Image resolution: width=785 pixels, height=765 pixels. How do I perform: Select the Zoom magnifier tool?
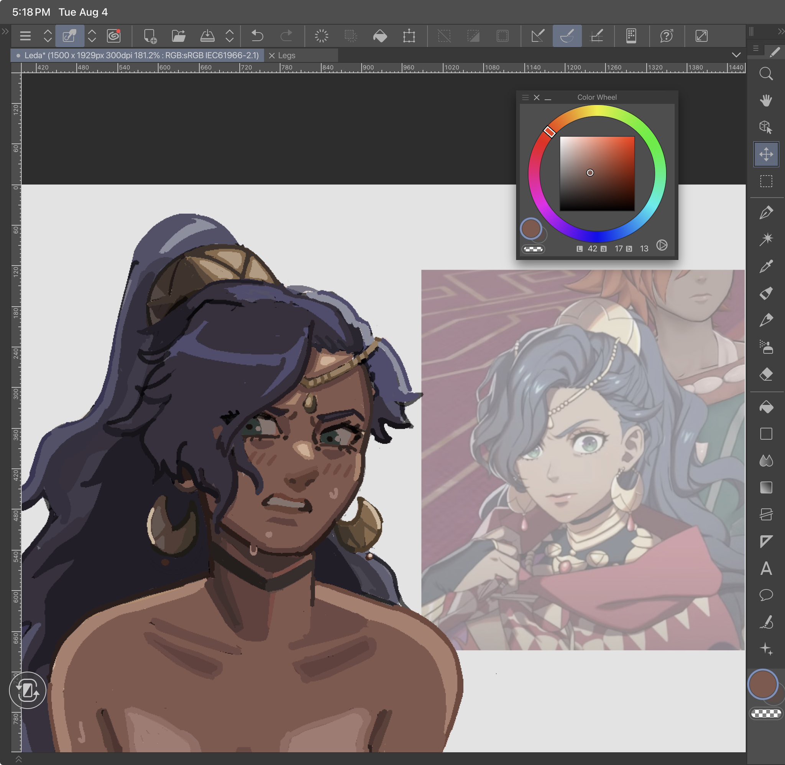point(766,74)
